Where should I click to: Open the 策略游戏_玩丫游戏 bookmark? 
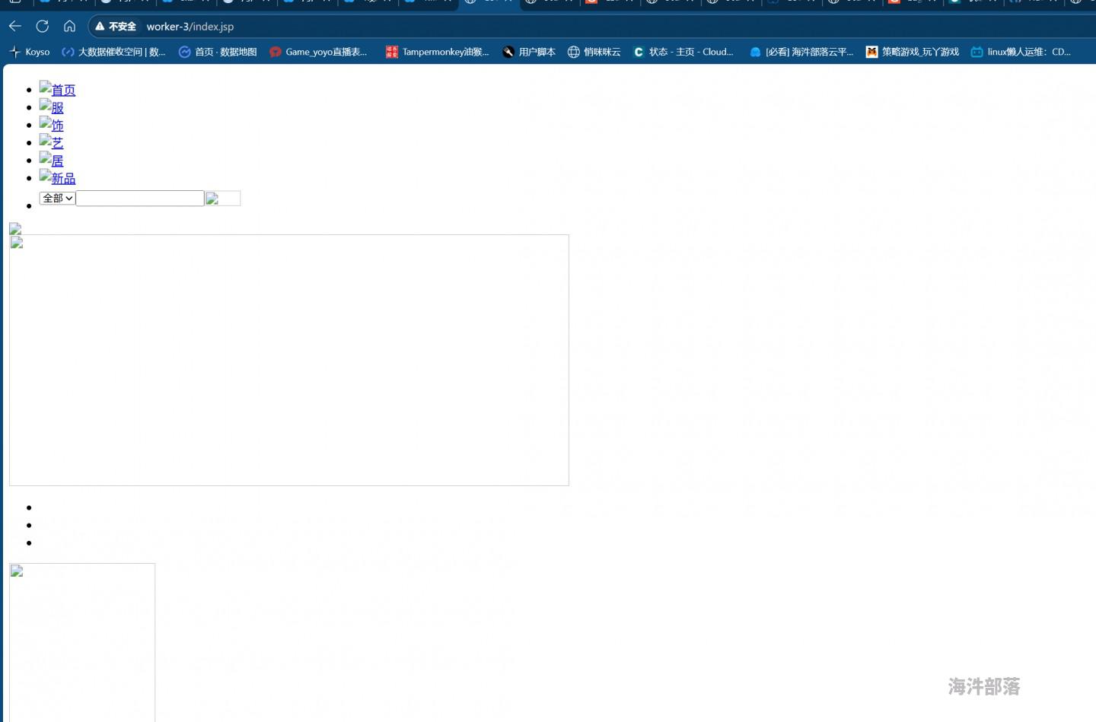tap(913, 52)
